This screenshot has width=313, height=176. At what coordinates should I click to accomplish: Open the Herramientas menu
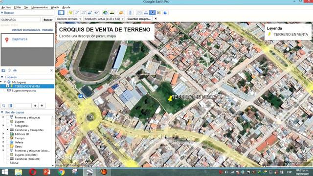pos(40,7)
